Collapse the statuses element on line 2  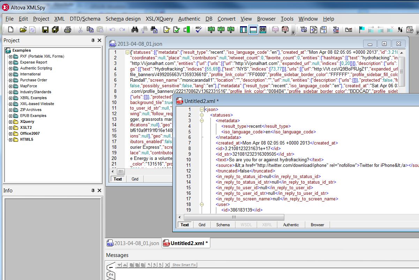pyautogui.click(x=202, y=115)
